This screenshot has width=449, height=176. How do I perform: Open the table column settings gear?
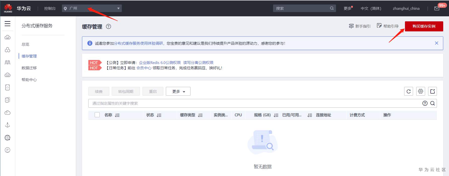[x=421, y=91]
